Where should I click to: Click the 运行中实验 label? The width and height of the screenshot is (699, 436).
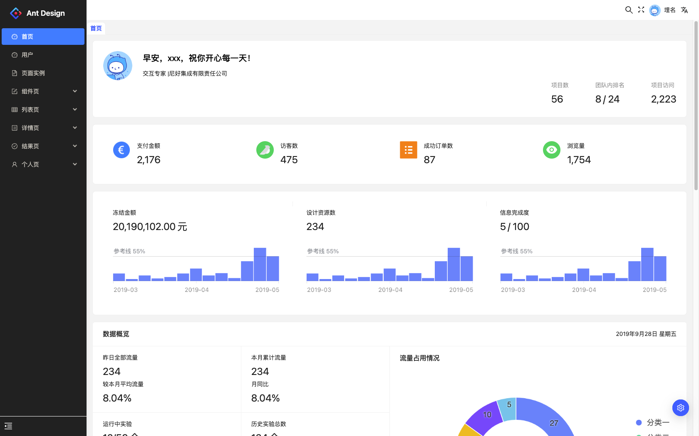(x=117, y=424)
